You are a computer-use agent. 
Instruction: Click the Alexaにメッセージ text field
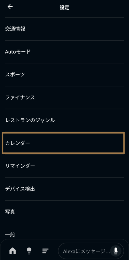(x=91, y=251)
